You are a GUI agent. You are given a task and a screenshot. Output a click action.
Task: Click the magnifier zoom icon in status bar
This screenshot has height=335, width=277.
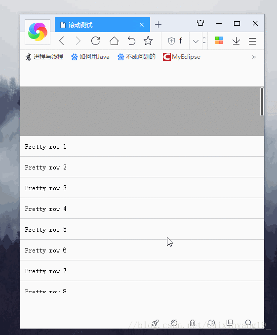point(248,323)
